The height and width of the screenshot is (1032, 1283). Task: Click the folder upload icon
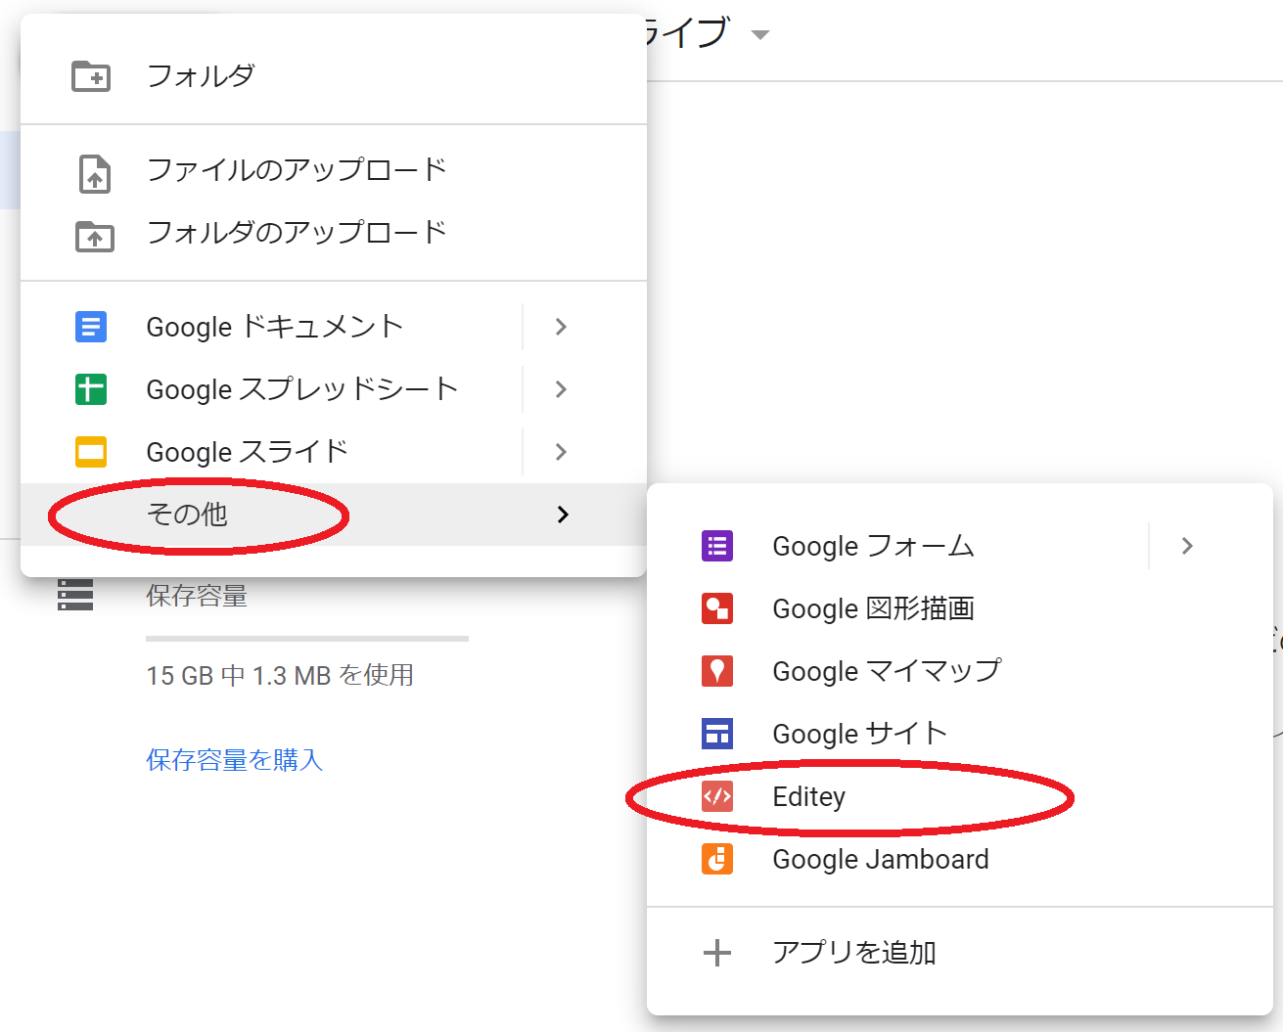pyautogui.click(x=94, y=236)
